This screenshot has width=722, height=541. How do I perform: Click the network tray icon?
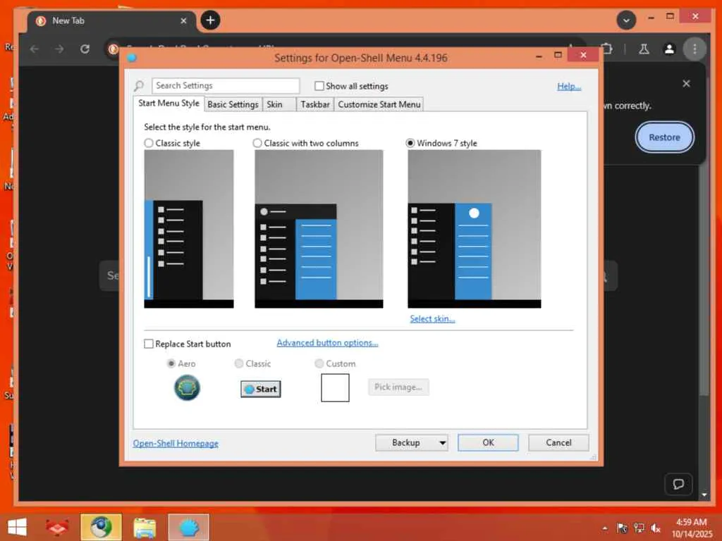[x=639, y=528]
